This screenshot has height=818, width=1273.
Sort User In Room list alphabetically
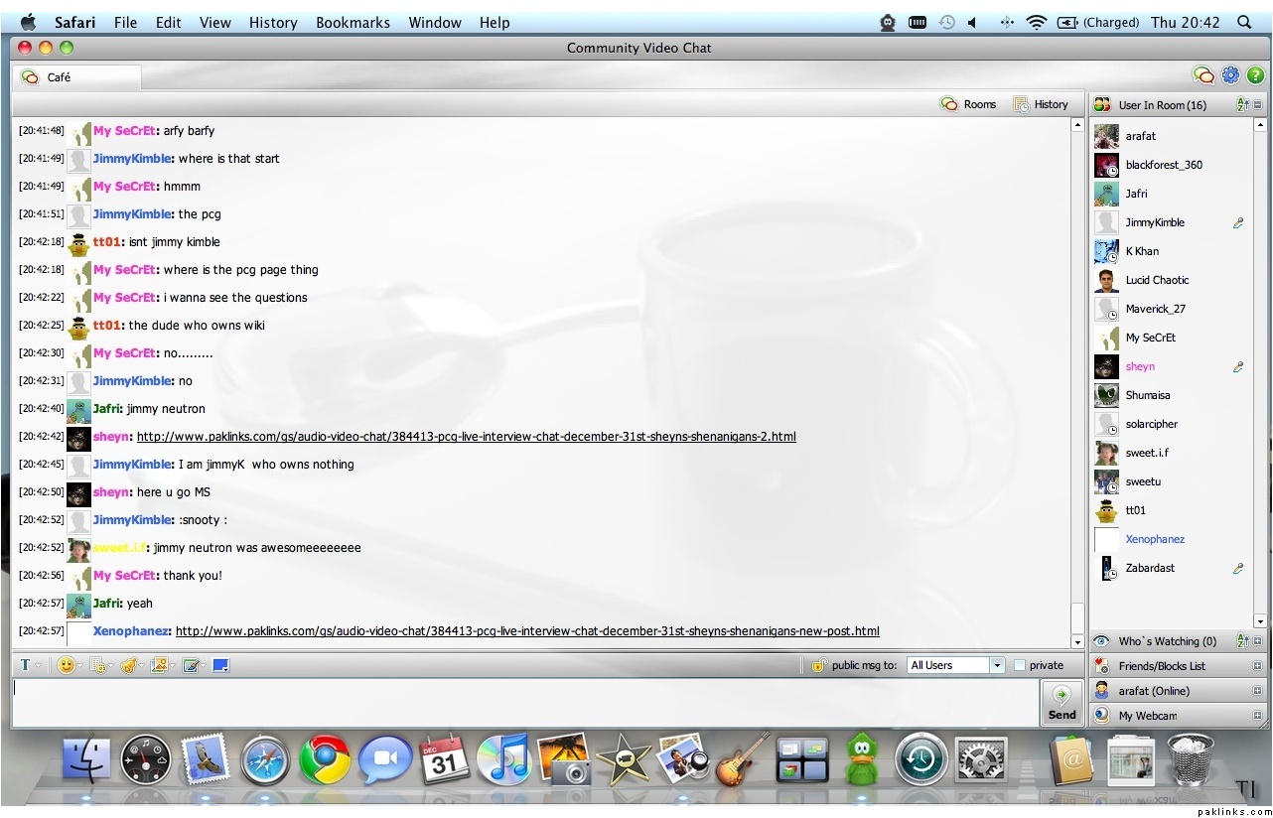pos(1241,105)
